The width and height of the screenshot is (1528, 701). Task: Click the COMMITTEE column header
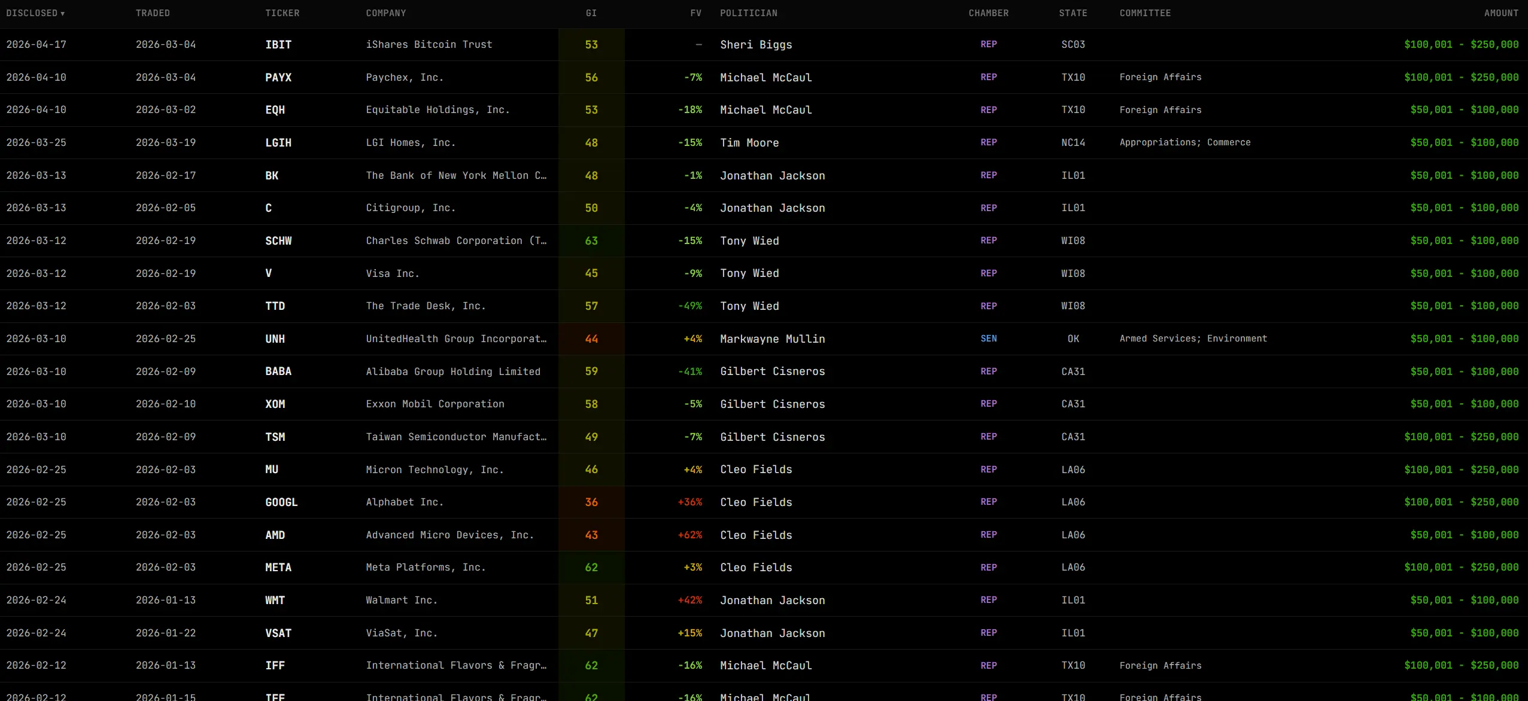pos(1146,13)
